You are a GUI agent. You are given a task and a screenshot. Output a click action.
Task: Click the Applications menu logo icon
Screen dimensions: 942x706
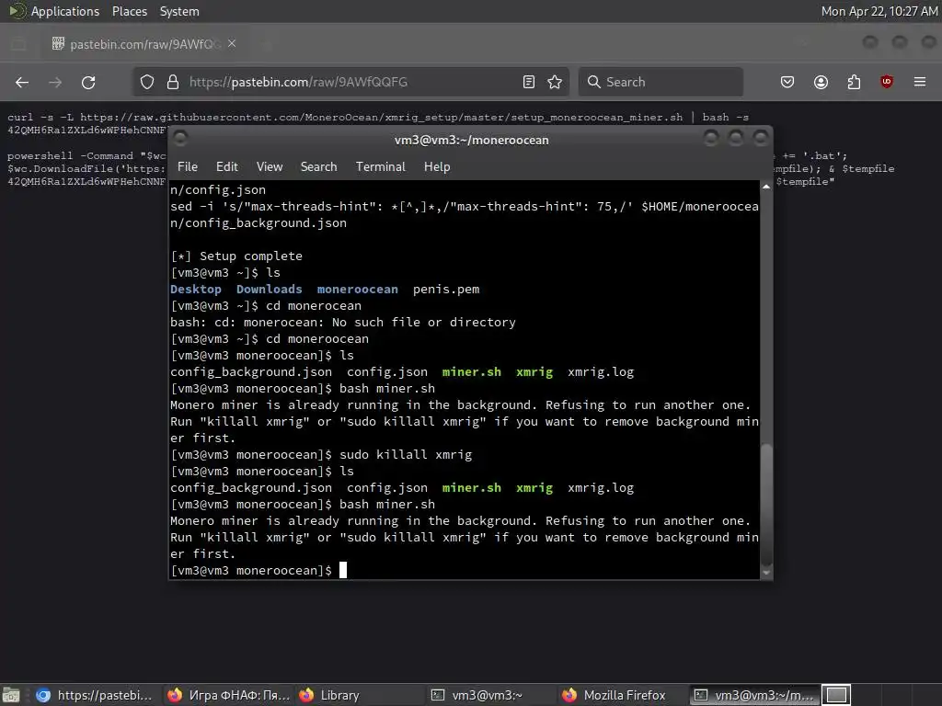click(x=17, y=11)
